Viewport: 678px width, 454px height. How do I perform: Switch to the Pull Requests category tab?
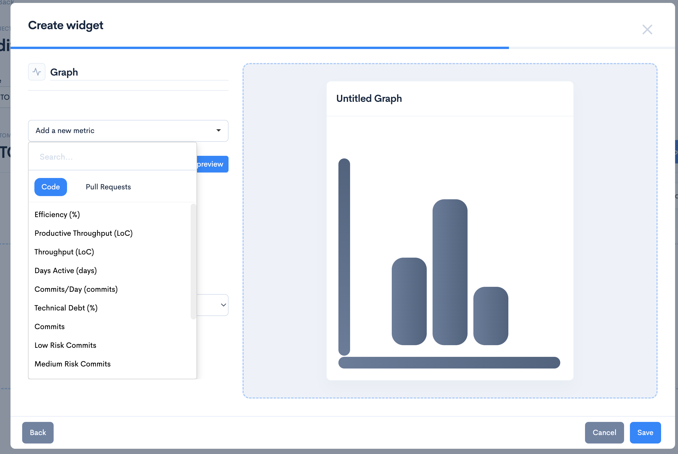(x=108, y=187)
